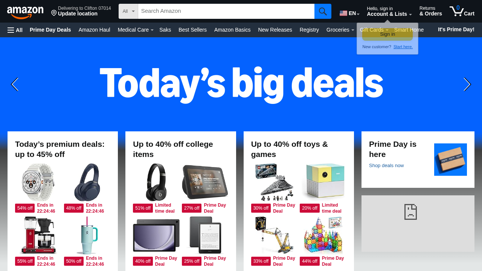Select the LEGO Star Destroyer thumbnail

pos(274,182)
